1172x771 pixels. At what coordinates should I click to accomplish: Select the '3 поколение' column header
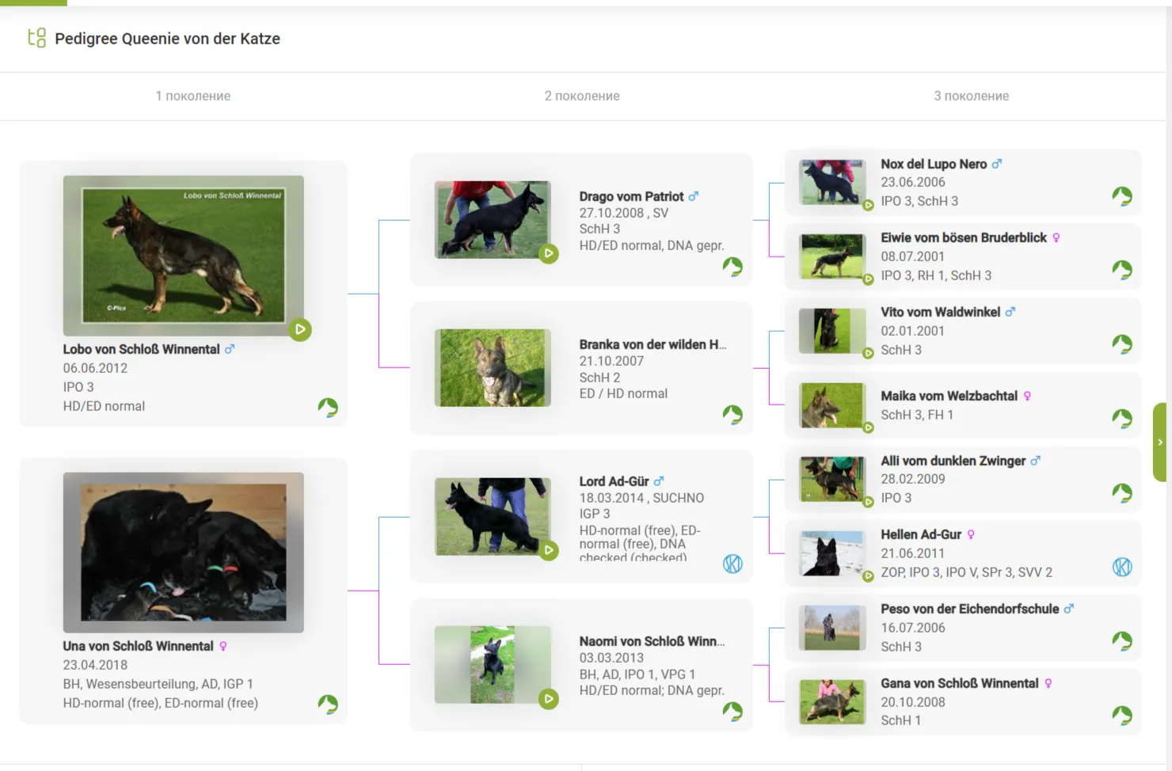[971, 96]
